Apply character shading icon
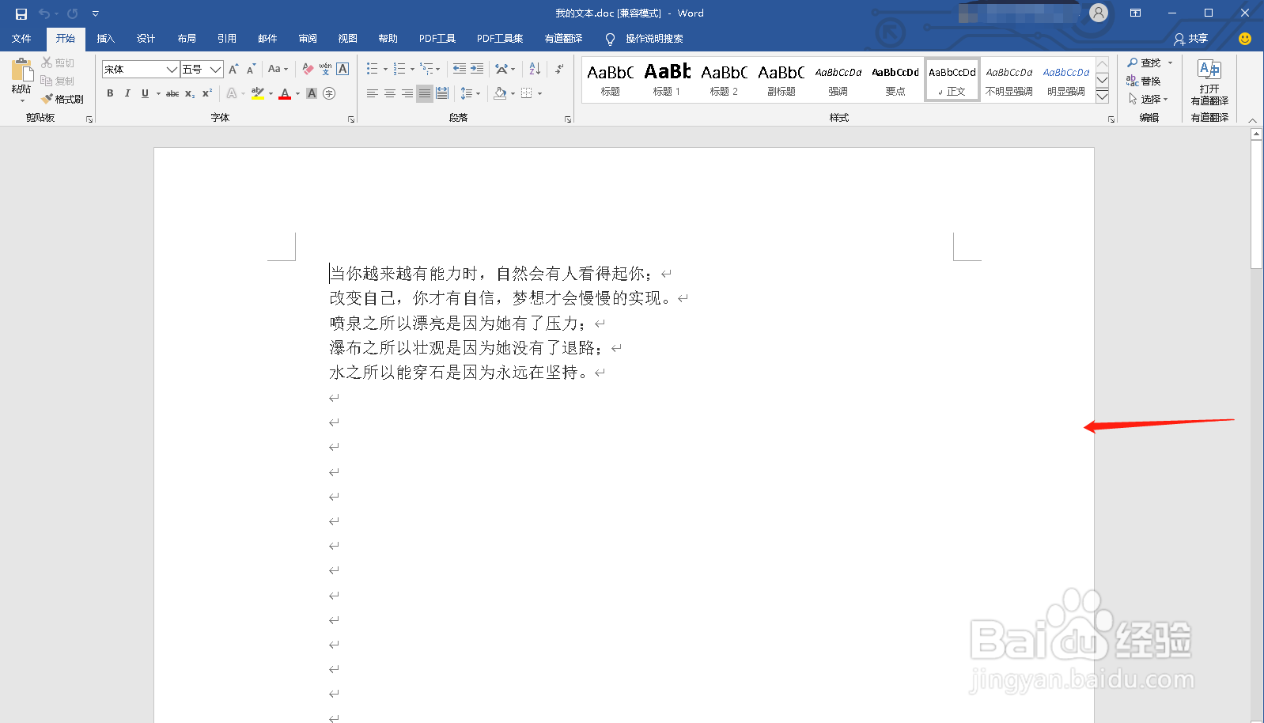The height and width of the screenshot is (723, 1264). coord(312,93)
